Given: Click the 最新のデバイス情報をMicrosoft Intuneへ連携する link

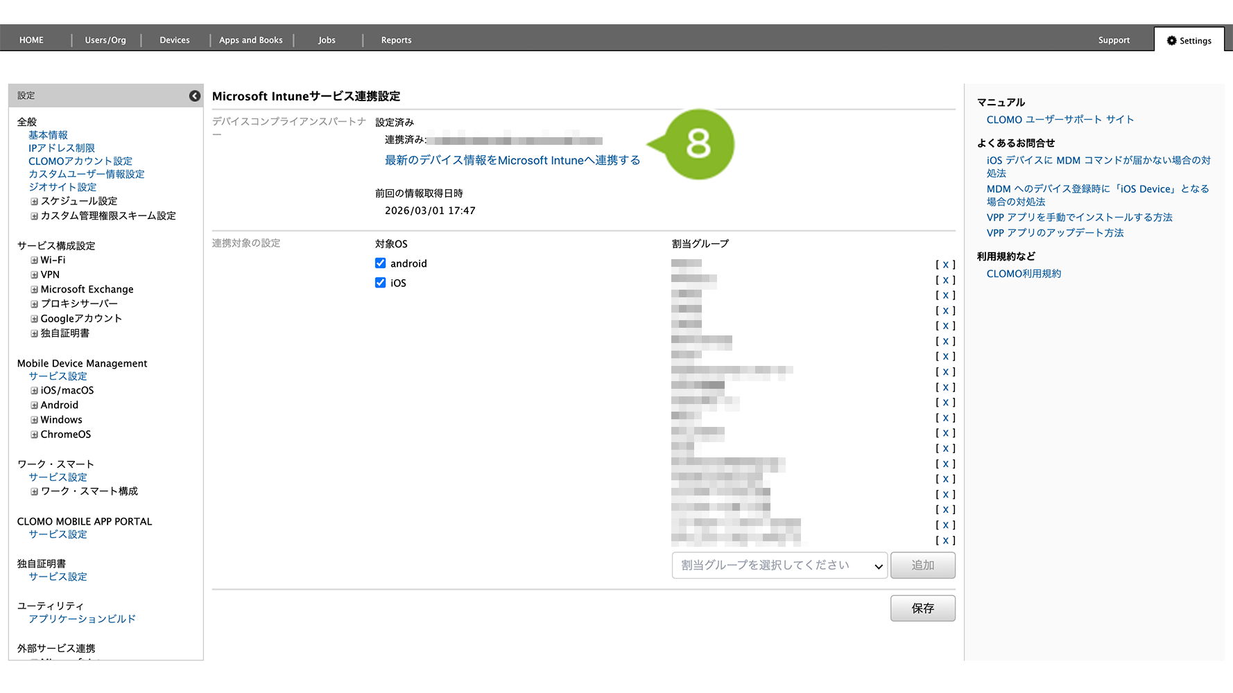Looking at the screenshot, I should click(x=512, y=160).
